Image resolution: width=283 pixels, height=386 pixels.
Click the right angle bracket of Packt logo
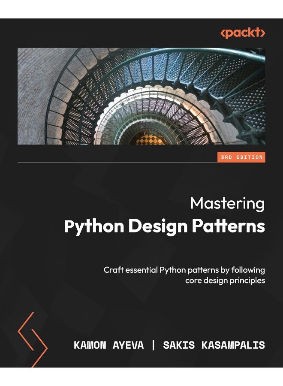coord(263,33)
